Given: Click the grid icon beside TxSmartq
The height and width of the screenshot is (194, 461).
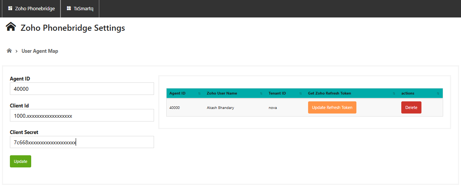Looking at the screenshot, I should (x=69, y=8).
